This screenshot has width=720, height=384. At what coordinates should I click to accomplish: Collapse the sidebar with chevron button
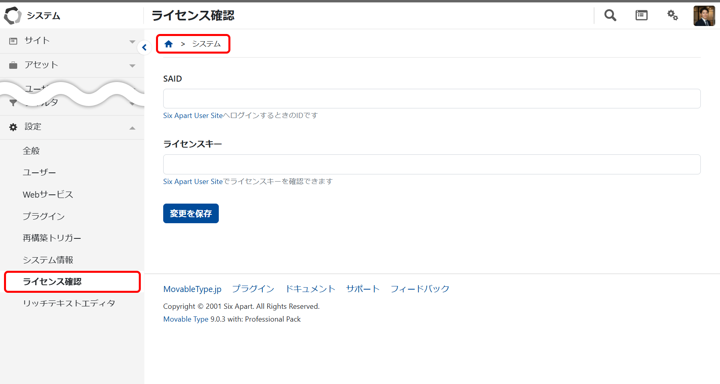(x=144, y=48)
